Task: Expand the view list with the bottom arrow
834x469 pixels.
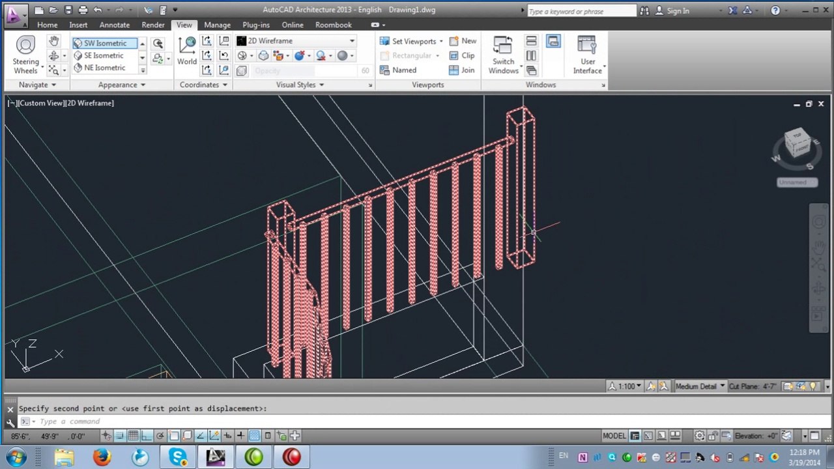Action: click(x=142, y=70)
